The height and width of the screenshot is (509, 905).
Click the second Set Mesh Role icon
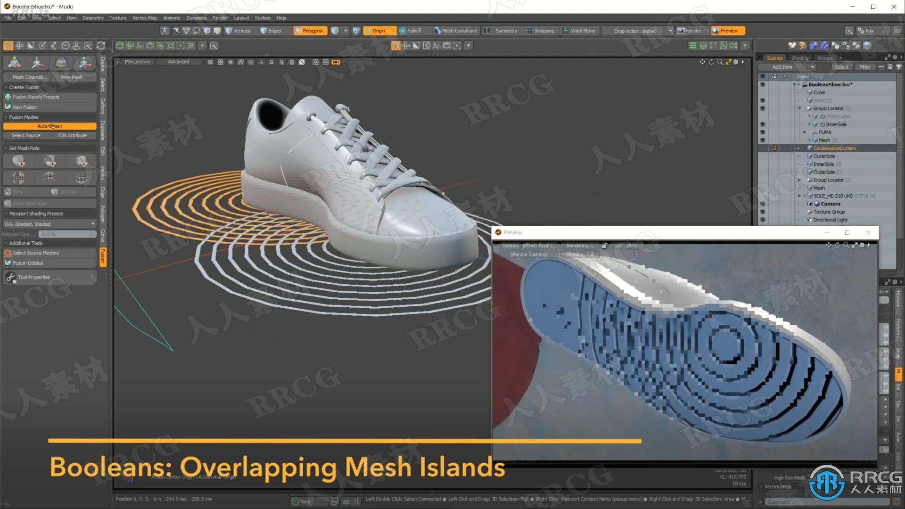tap(49, 161)
